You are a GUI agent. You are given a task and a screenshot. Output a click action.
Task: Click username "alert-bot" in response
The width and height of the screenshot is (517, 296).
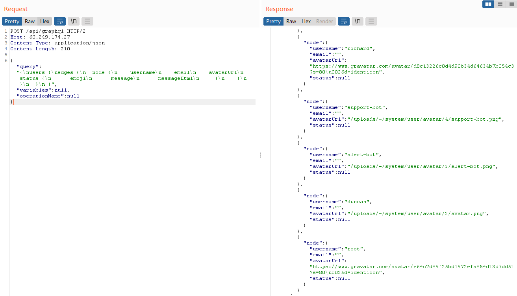point(361,155)
